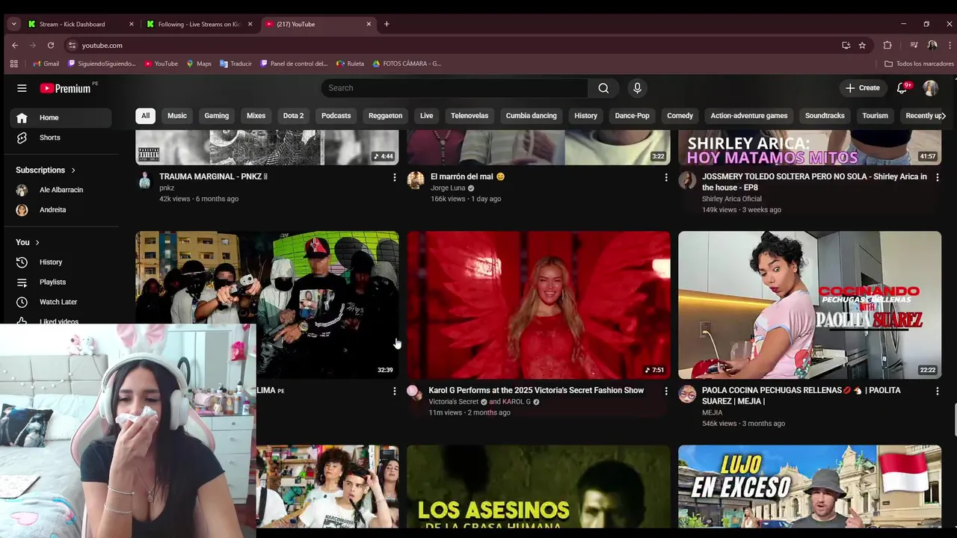Select the Music filter chip
This screenshot has width=957, height=538.
tap(177, 116)
